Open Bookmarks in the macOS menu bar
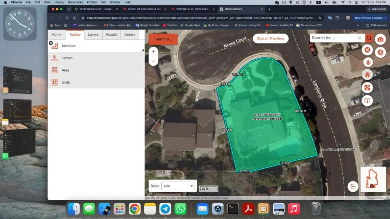The height and width of the screenshot is (219, 390). (x=75, y=2)
